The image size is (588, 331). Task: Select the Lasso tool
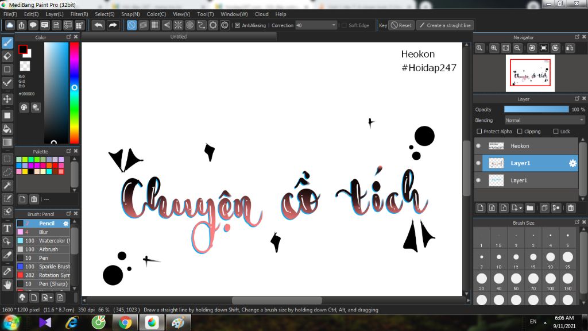tap(7, 172)
